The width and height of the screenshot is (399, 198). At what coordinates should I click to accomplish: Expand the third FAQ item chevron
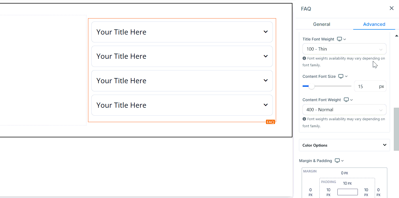point(265,81)
